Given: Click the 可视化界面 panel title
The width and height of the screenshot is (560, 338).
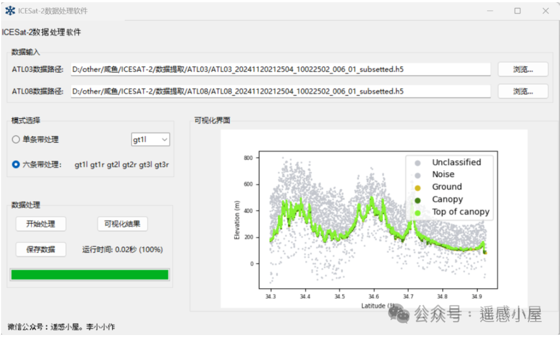Looking at the screenshot, I should coord(212,120).
